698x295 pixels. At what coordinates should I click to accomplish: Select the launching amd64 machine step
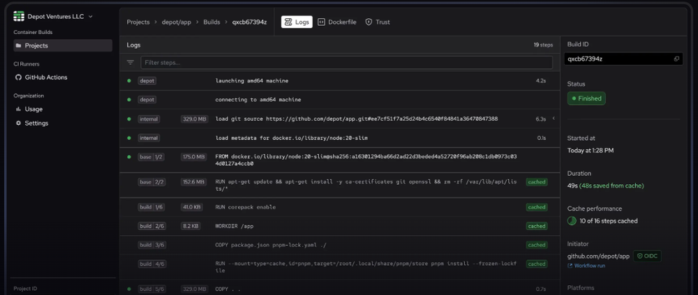click(x=340, y=81)
